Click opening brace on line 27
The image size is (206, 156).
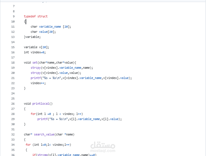tap(24, 109)
